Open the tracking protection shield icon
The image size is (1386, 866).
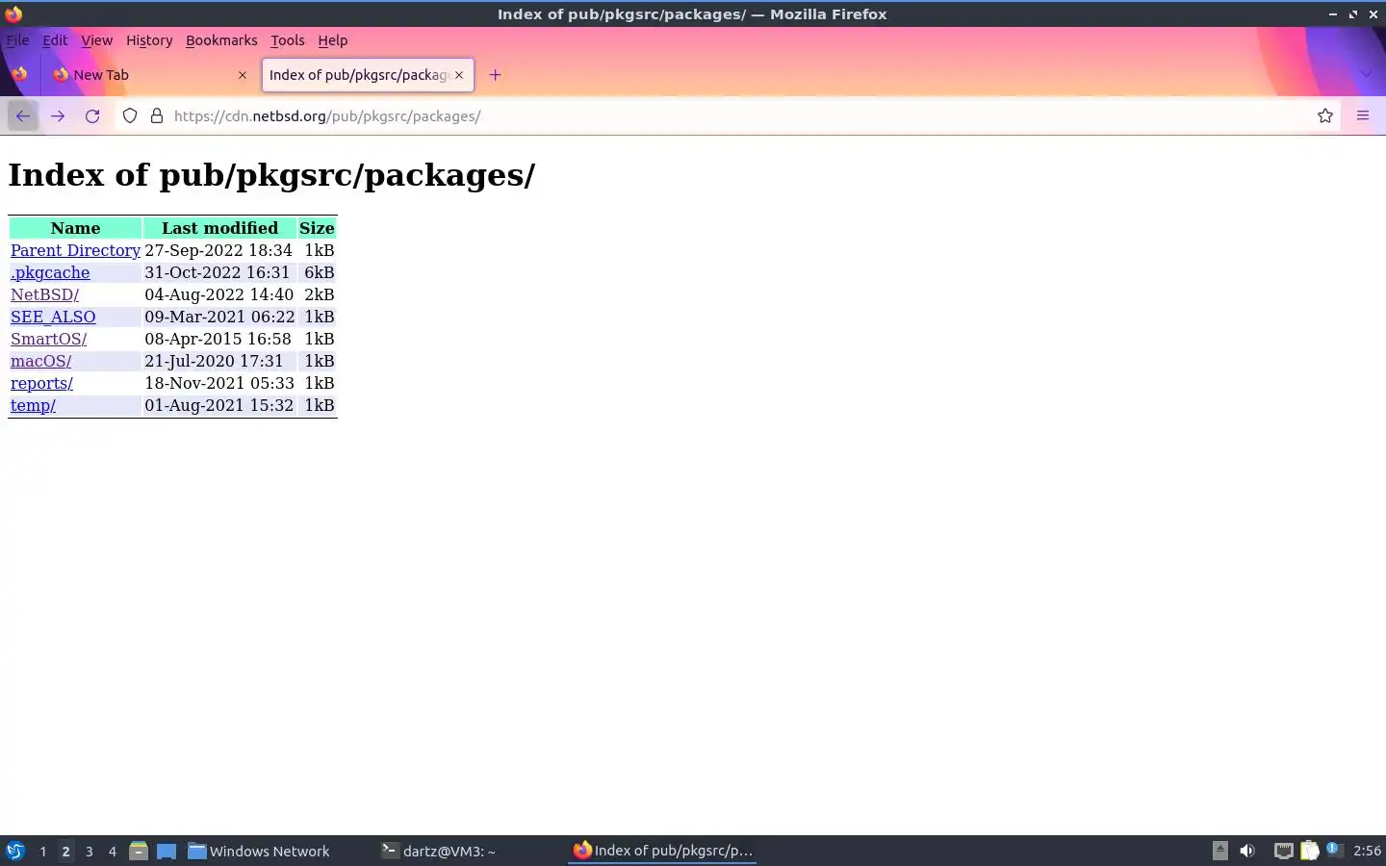tap(130, 115)
